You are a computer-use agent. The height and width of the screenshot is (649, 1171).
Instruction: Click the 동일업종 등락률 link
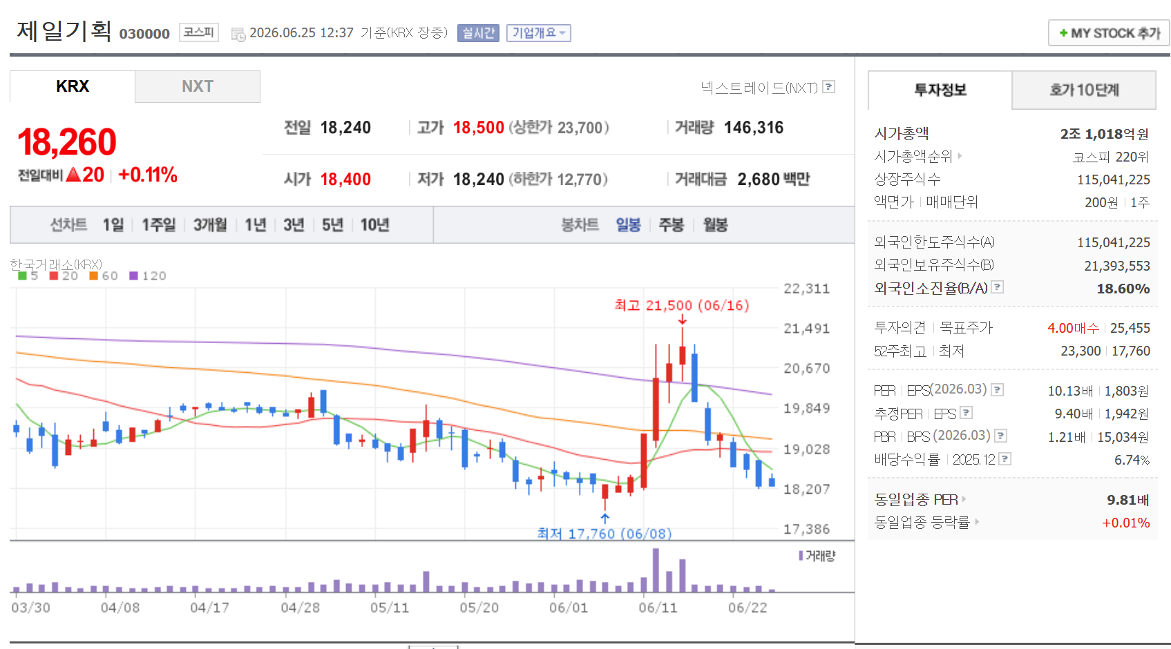pos(922,522)
